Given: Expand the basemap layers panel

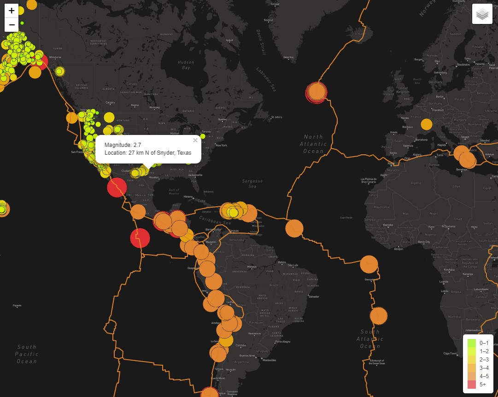Looking at the screenshot, I should (482, 14).
